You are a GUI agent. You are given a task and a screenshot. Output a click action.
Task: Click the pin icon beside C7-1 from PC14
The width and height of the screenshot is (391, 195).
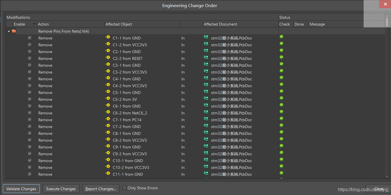tap(108, 119)
